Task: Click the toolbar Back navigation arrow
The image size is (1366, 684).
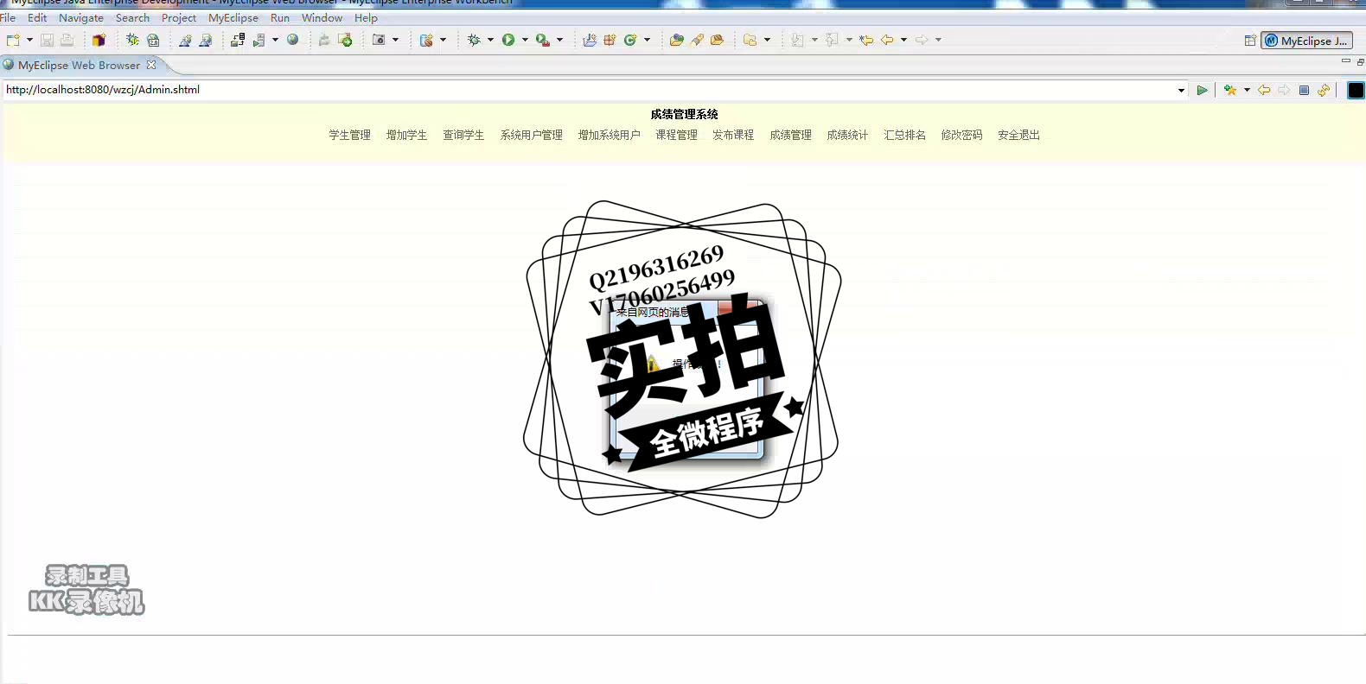Action: [887, 40]
